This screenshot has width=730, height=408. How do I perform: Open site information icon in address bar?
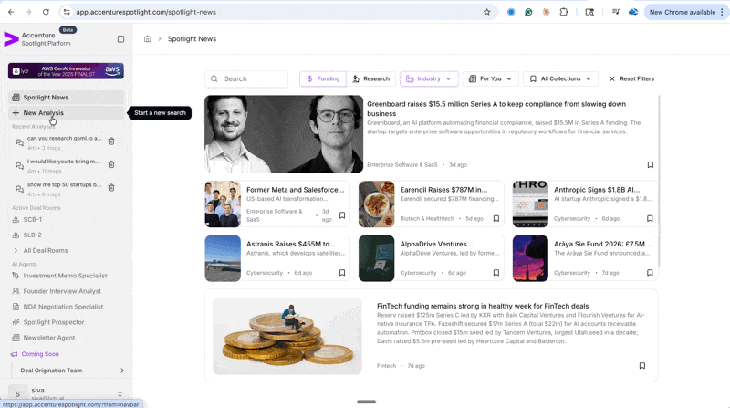[x=67, y=12]
